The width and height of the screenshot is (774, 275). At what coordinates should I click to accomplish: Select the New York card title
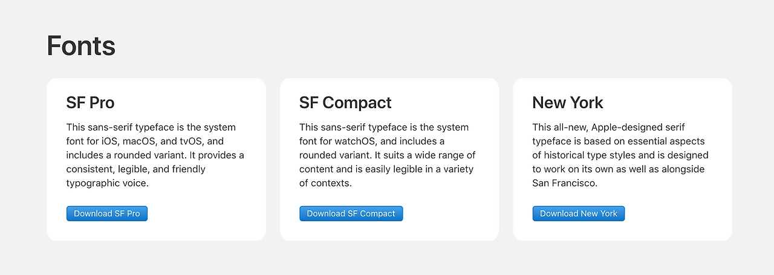tap(567, 103)
